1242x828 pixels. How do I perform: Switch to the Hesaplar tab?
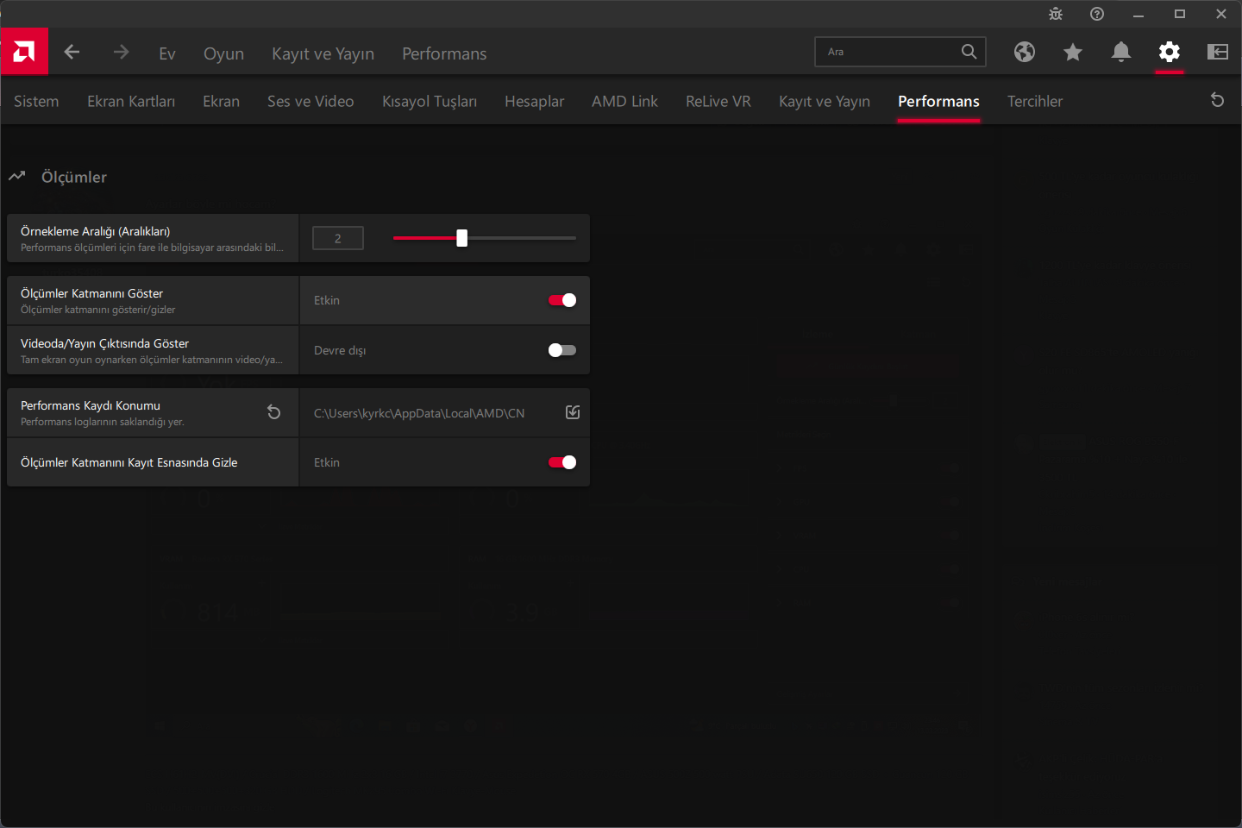tap(535, 101)
